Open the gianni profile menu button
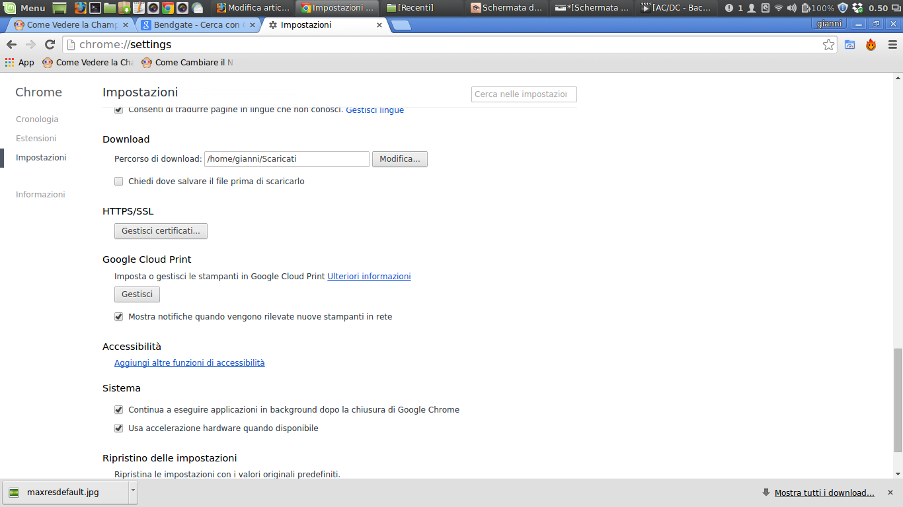Screen dimensions: 903x507 (x=829, y=24)
